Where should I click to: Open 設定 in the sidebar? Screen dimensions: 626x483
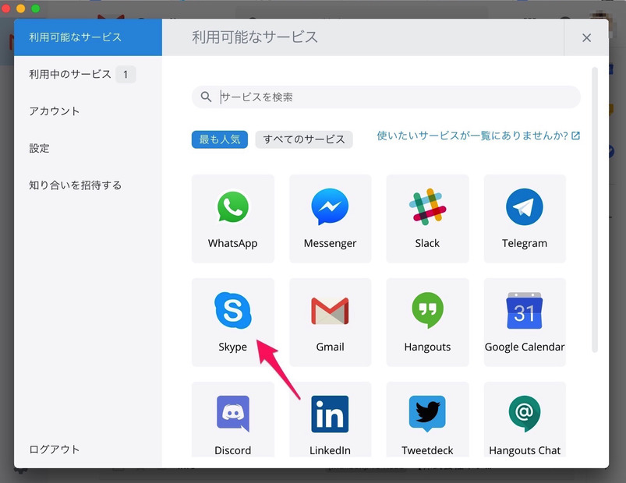(88, 148)
